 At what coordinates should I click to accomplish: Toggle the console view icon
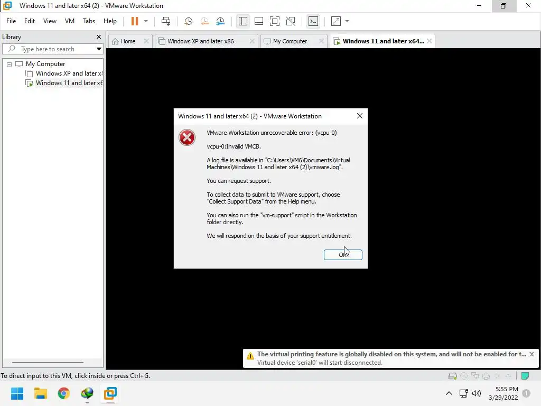coord(313,21)
